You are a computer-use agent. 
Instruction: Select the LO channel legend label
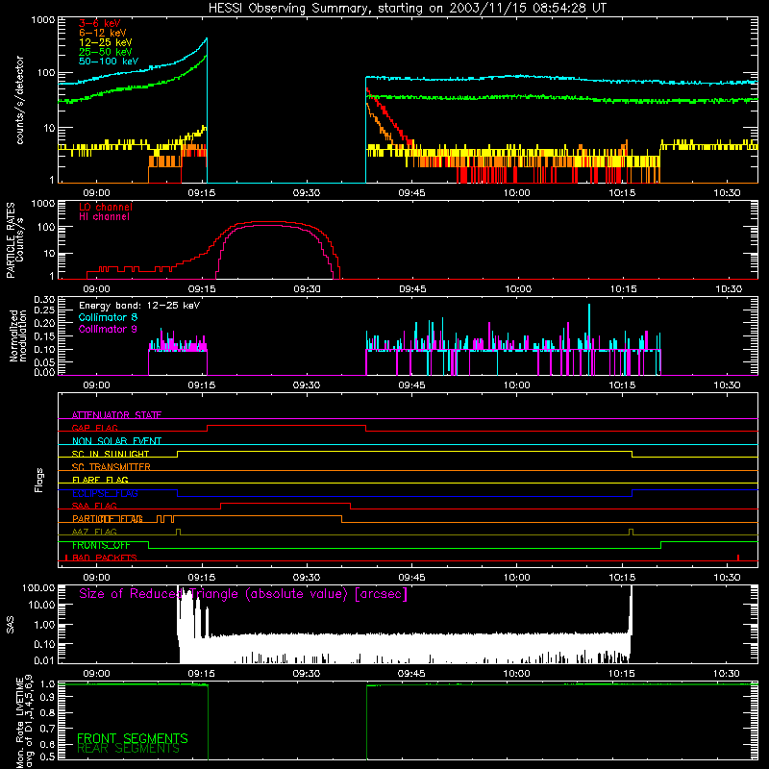tap(106, 207)
